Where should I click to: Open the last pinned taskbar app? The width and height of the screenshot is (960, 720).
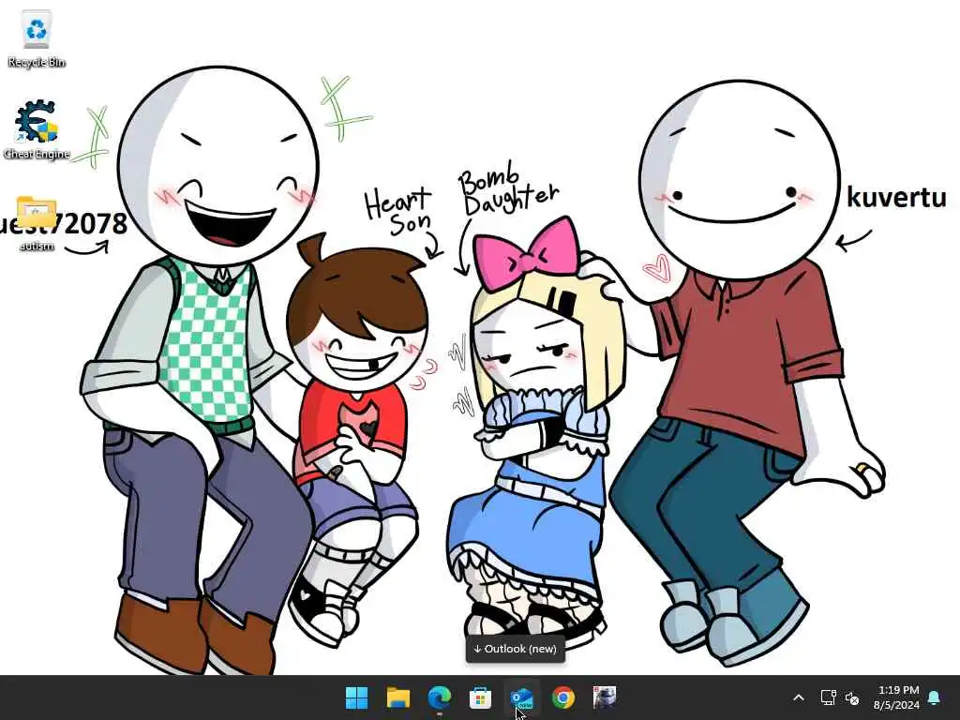click(605, 697)
